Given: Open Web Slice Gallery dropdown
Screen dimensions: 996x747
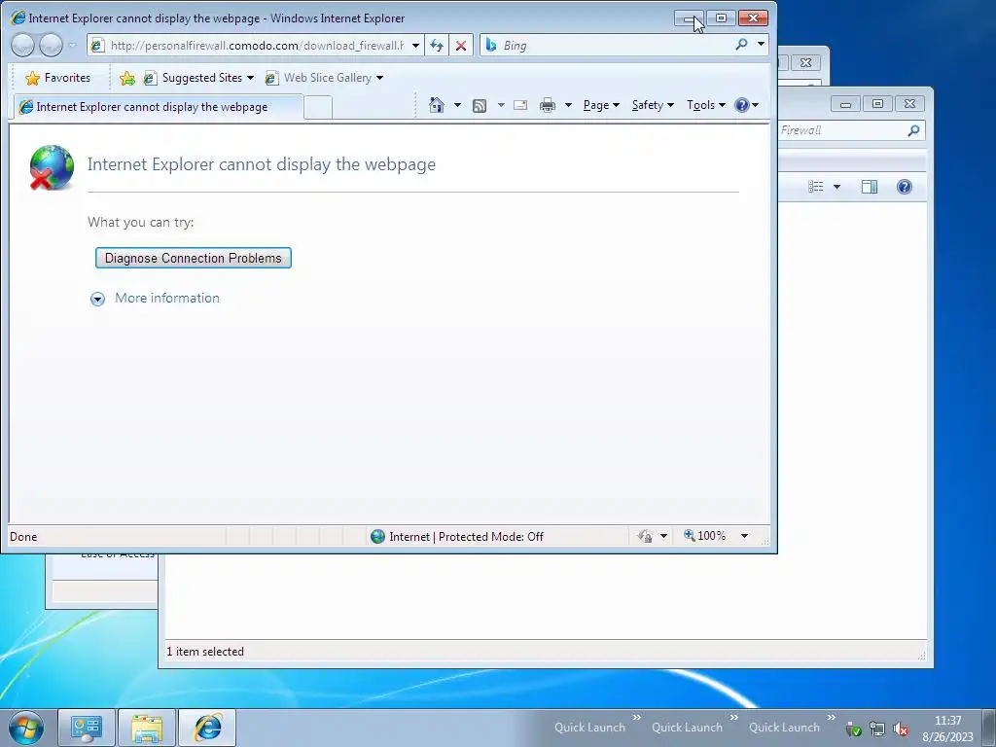Looking at the screenshot, I should 325,78.
